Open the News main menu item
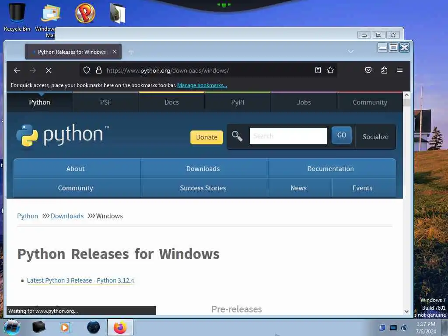 point(298,188)
